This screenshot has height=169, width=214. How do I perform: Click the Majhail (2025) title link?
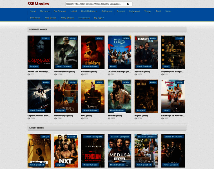(x=141, y=116)
